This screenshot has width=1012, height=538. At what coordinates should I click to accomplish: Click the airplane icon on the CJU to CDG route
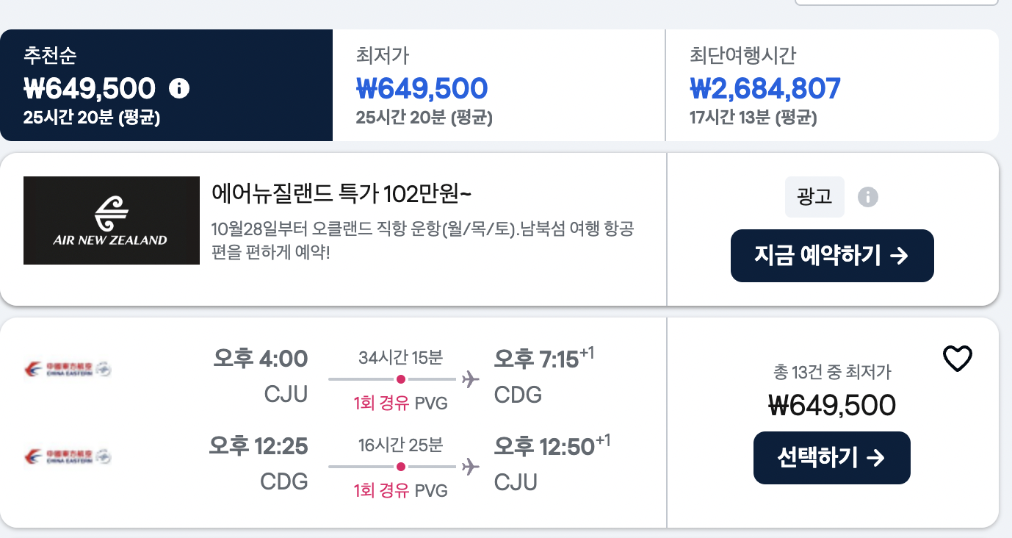469,379
